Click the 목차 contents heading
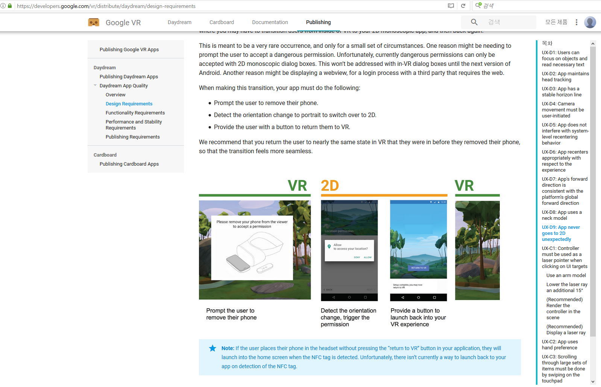Image resolution: width=601 pixels, height=387 pixels. [x=547, y=43]
